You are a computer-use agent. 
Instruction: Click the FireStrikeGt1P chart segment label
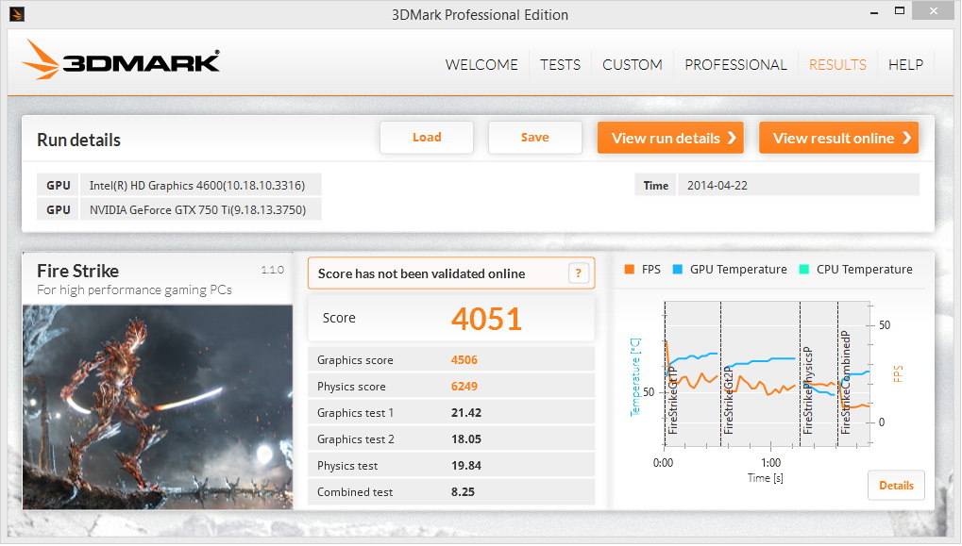(x=673, y=401)
